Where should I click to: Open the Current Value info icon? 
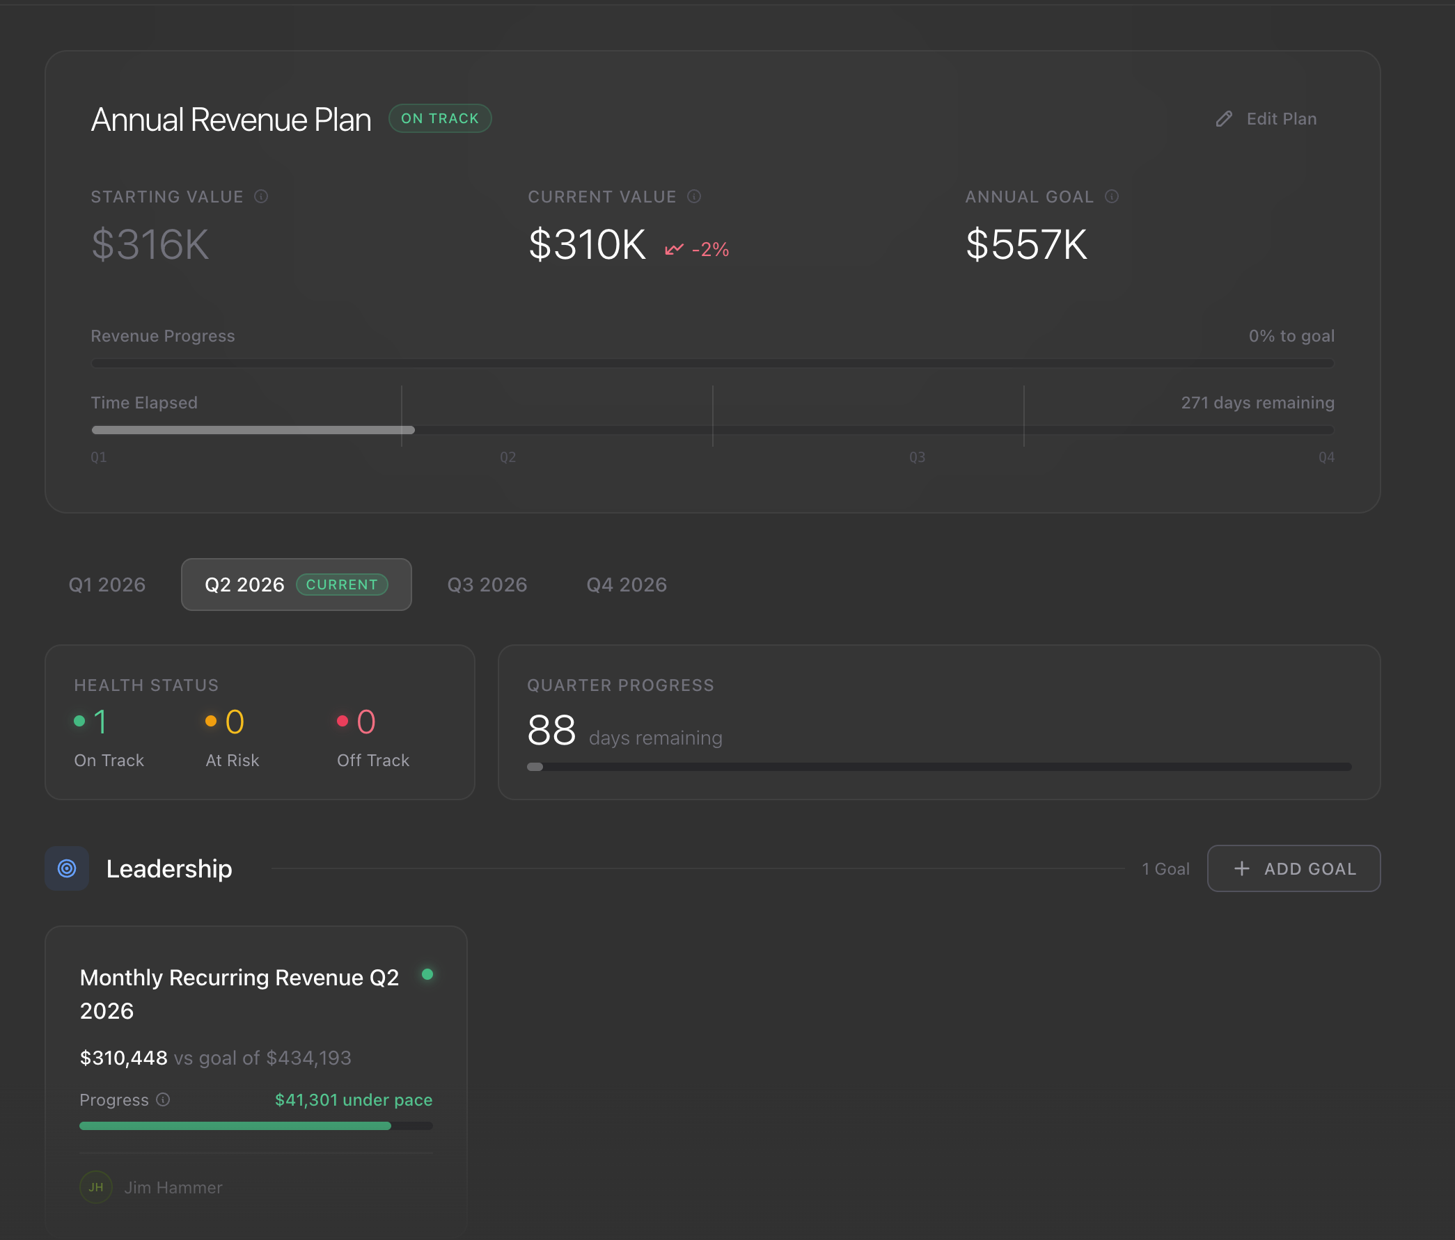(694, 196)
